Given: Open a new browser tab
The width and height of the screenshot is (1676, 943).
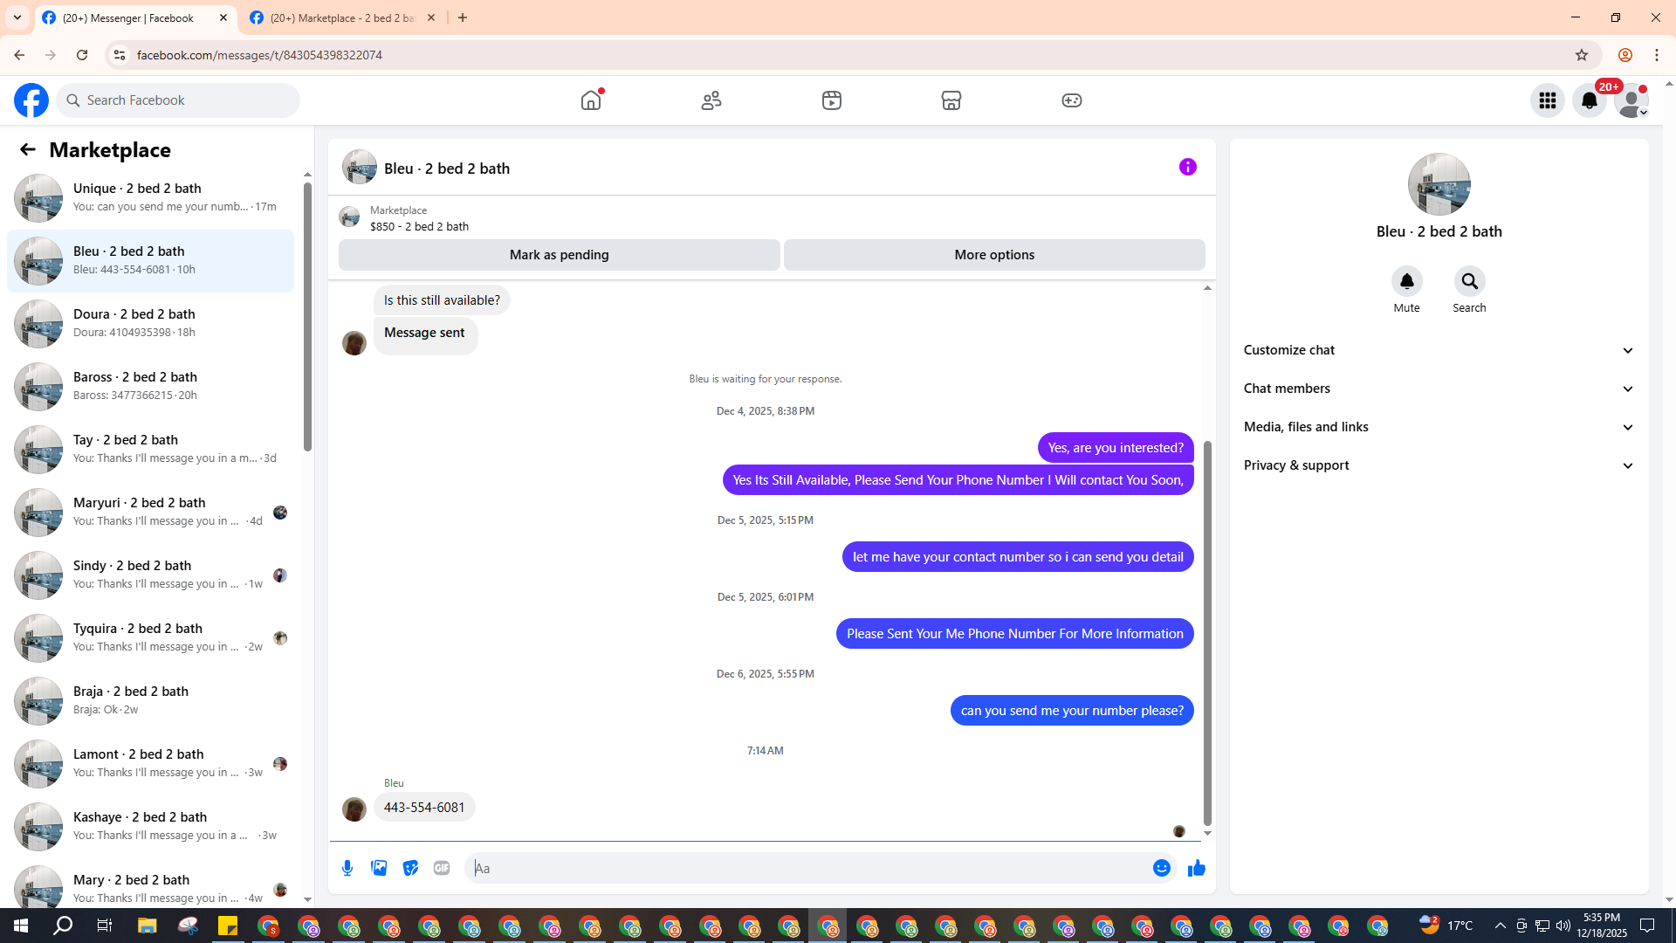Looking at the screenshot, I should pos(463,18).
